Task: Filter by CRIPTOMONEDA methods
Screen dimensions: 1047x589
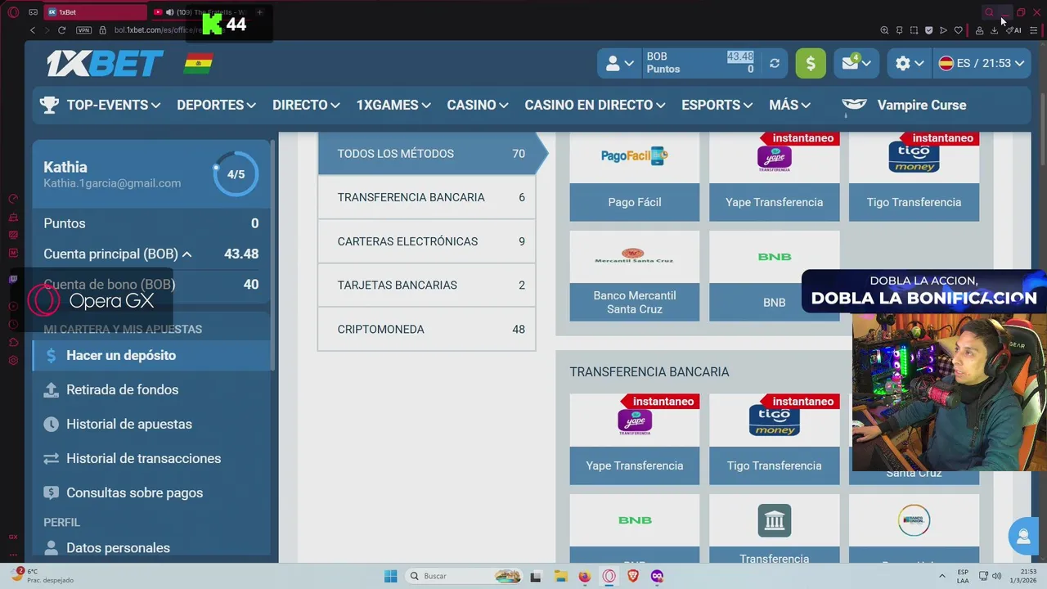Action: [426, 329]
